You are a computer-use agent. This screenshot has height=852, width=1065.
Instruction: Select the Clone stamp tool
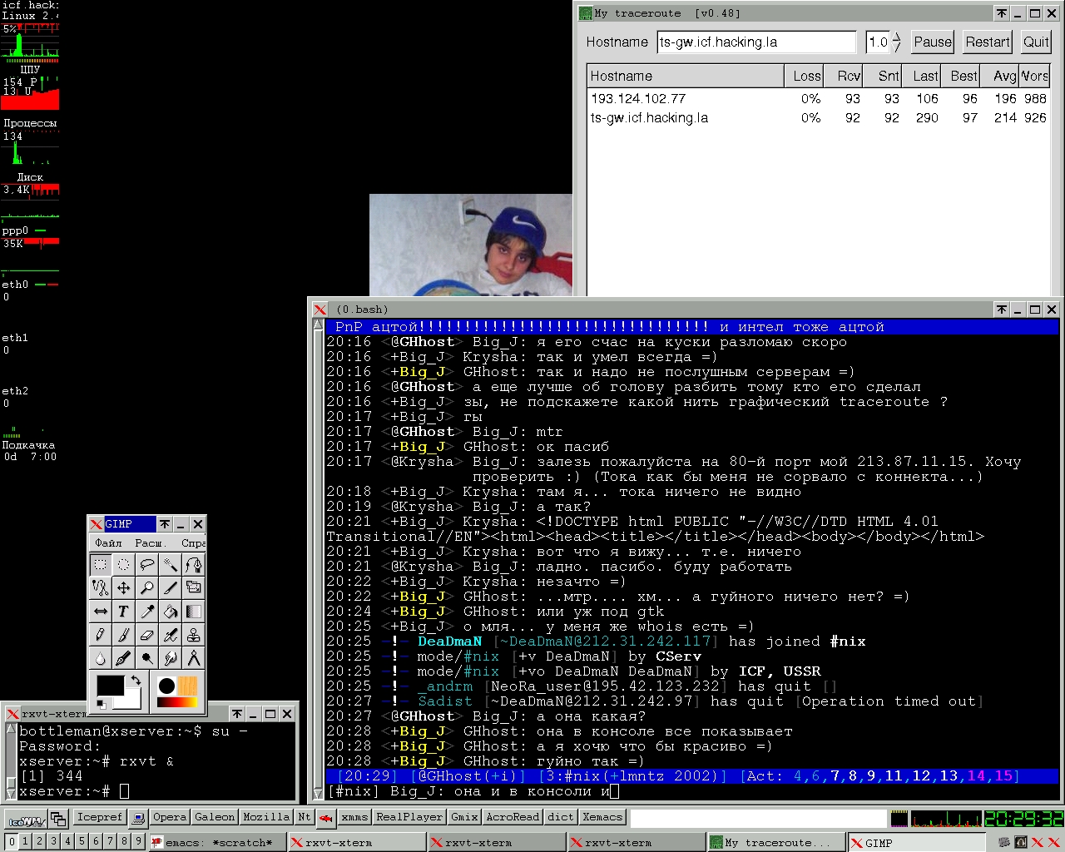(x=193, y=635)
